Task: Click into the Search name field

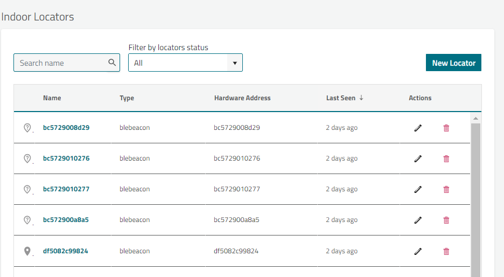Action: tap(60, 63)
